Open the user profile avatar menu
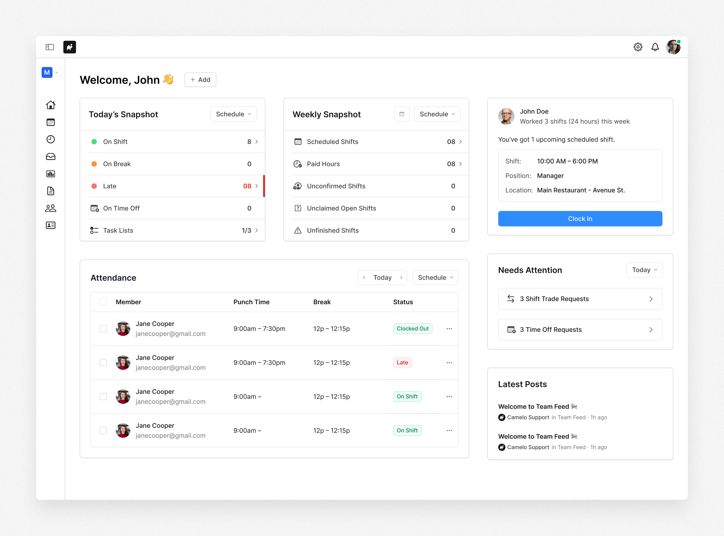 [x=673, y=47]
